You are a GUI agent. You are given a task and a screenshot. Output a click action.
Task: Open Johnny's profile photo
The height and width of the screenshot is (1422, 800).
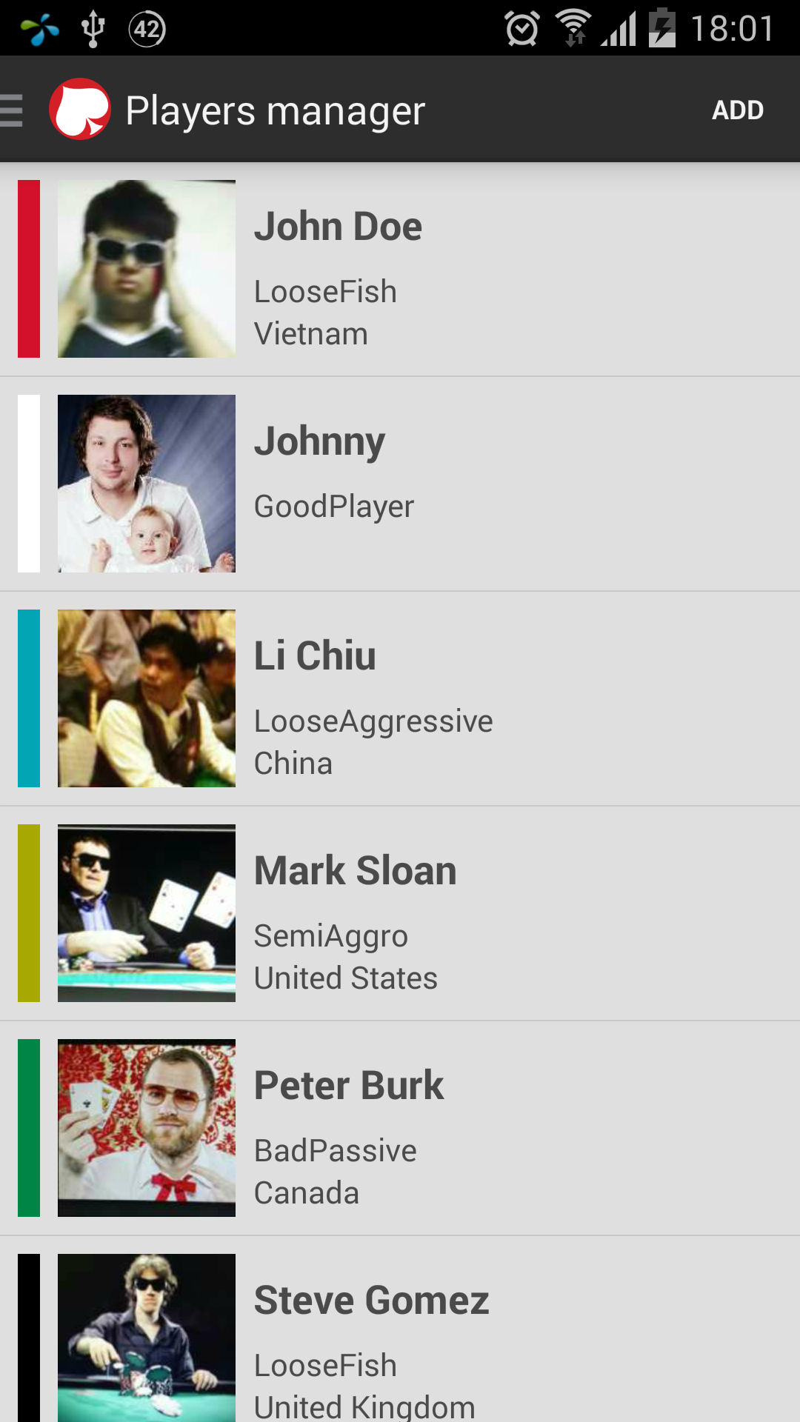point(147,484)
